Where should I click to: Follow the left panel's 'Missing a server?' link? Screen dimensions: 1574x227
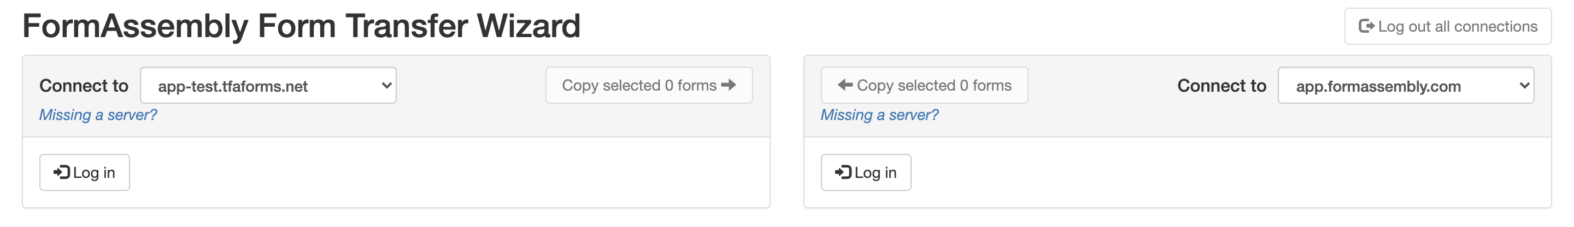coord(98,115)
